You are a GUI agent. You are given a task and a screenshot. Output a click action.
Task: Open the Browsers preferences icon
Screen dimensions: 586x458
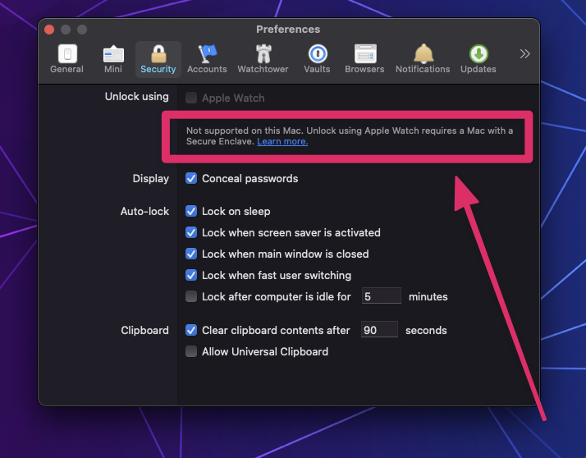[364, 59]
